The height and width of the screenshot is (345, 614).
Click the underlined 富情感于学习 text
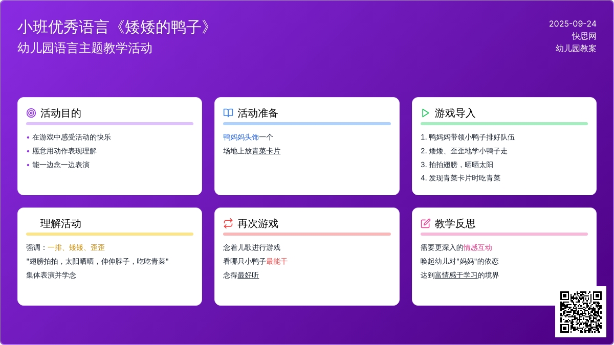[456, 275]
